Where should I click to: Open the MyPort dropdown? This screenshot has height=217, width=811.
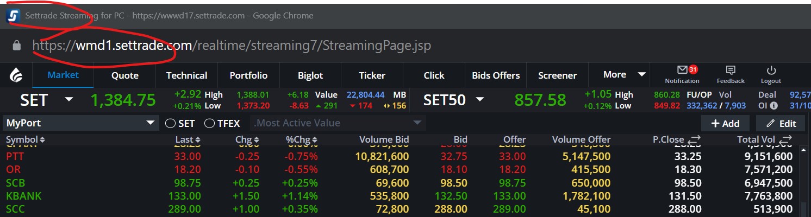[x=80, y=123]
